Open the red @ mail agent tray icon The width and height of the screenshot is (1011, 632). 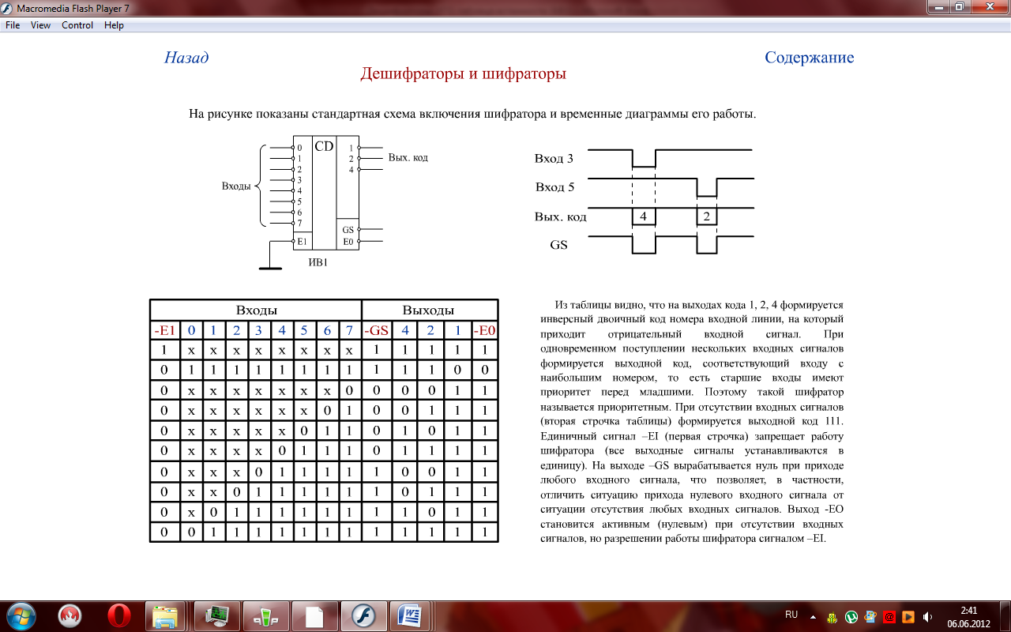pos(889,617)
